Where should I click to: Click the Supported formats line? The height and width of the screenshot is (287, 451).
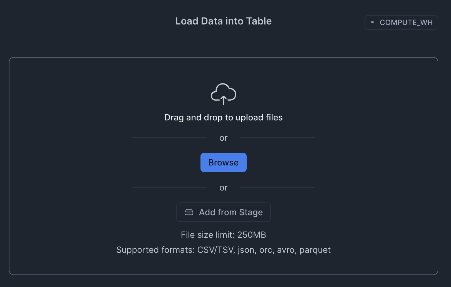(223, 250)
